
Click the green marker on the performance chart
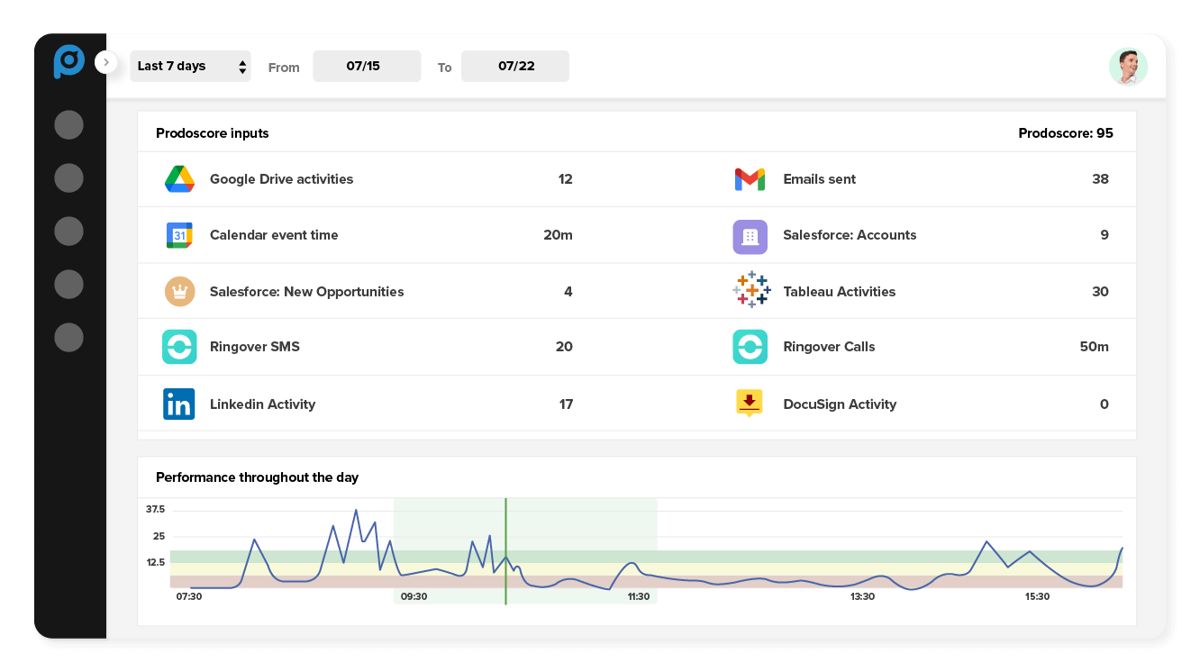point(505,549)
